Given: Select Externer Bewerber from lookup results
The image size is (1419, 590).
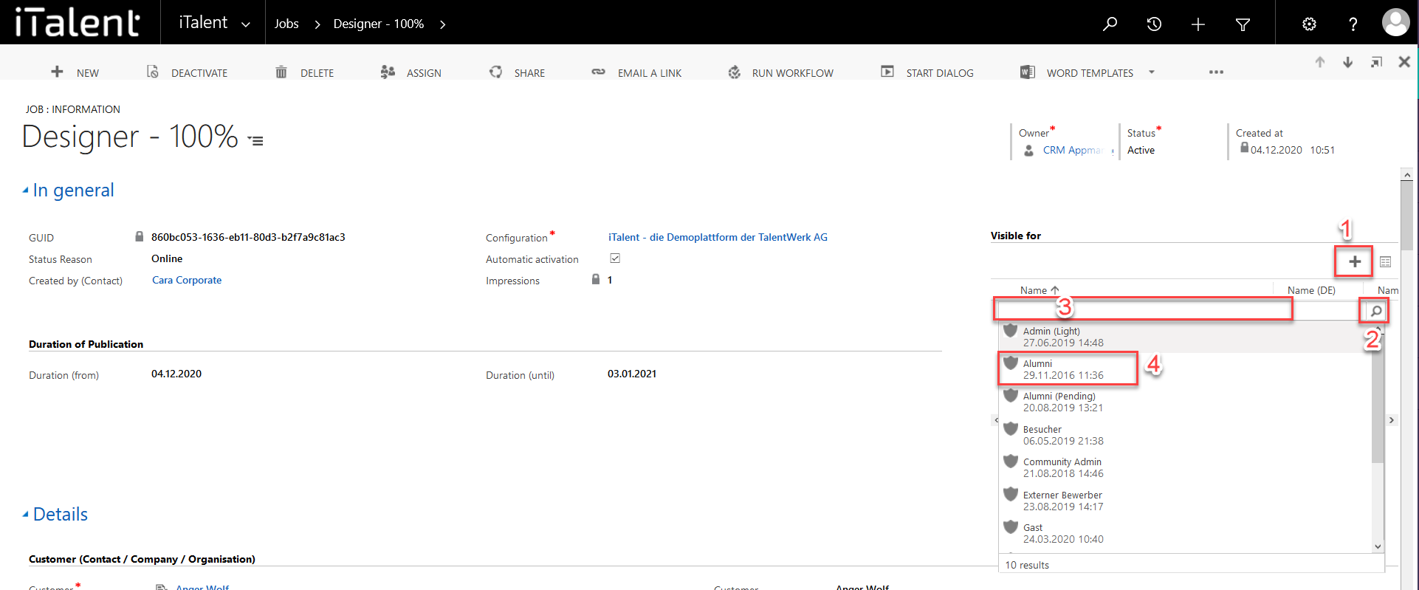Looking at the screenshot, I should (1185, 501).
